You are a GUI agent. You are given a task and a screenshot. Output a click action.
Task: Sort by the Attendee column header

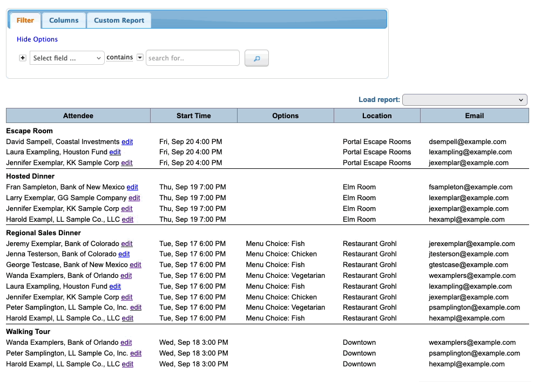(78, 115)
